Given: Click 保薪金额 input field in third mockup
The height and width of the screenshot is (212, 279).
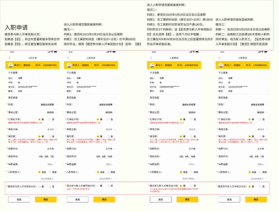Looking at the screenshot, I should tap(191, 164).
